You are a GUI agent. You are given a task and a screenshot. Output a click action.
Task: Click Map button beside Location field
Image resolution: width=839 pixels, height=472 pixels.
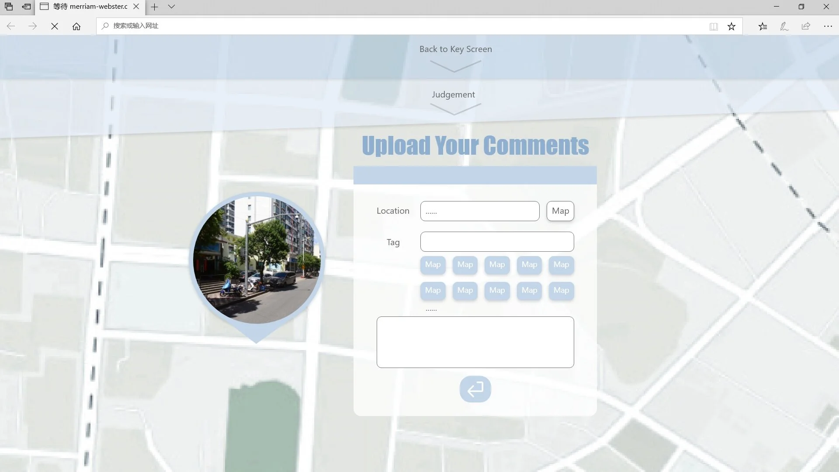pos(560,211)
